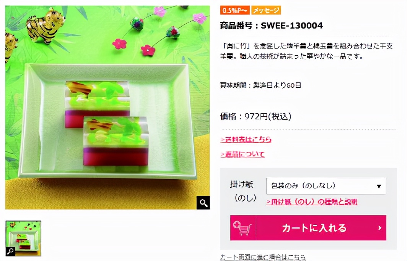
Task: Click the main yokan product photo
Action: point(107,108)
